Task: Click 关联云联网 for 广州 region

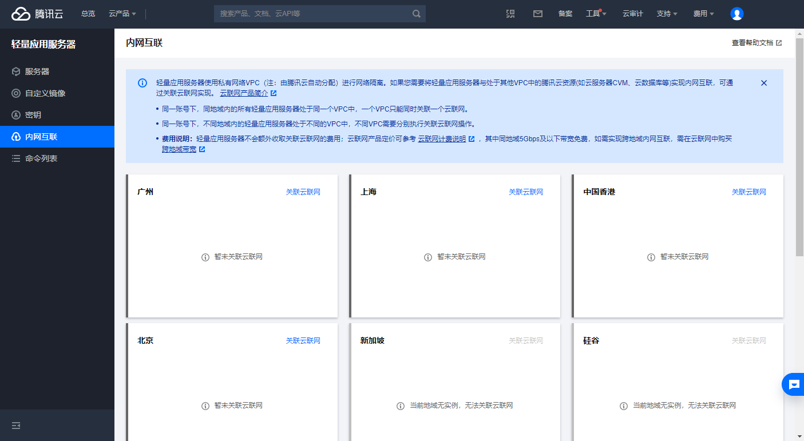Action: [x=303, y=192]
